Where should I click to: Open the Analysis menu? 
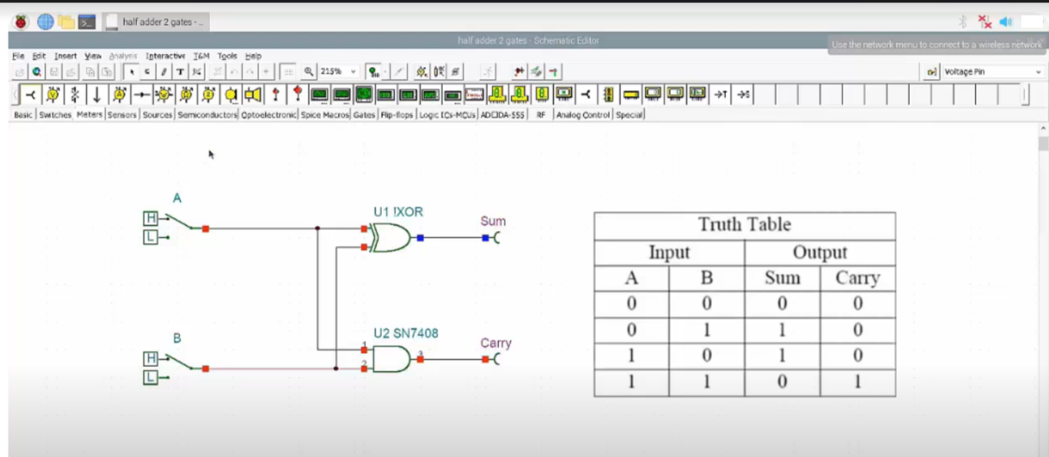tap(122, 55)
